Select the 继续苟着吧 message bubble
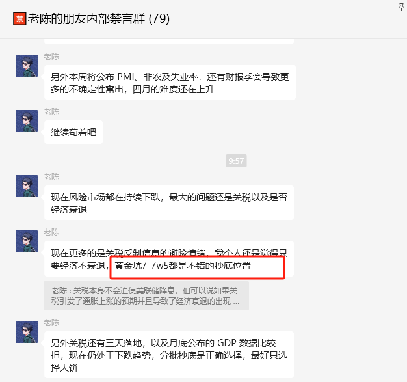 coord(73,132)
